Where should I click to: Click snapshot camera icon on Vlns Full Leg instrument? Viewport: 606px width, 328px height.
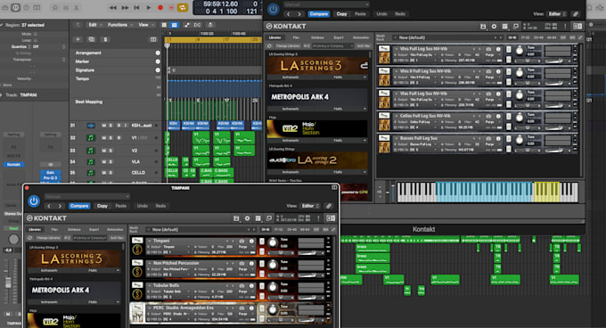point(488,49)
